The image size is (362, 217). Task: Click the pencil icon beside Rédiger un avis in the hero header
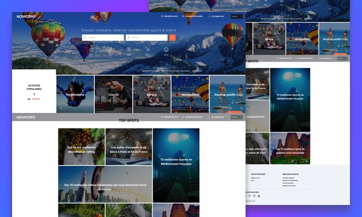(162, 16)
